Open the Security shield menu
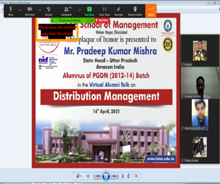 48,11
